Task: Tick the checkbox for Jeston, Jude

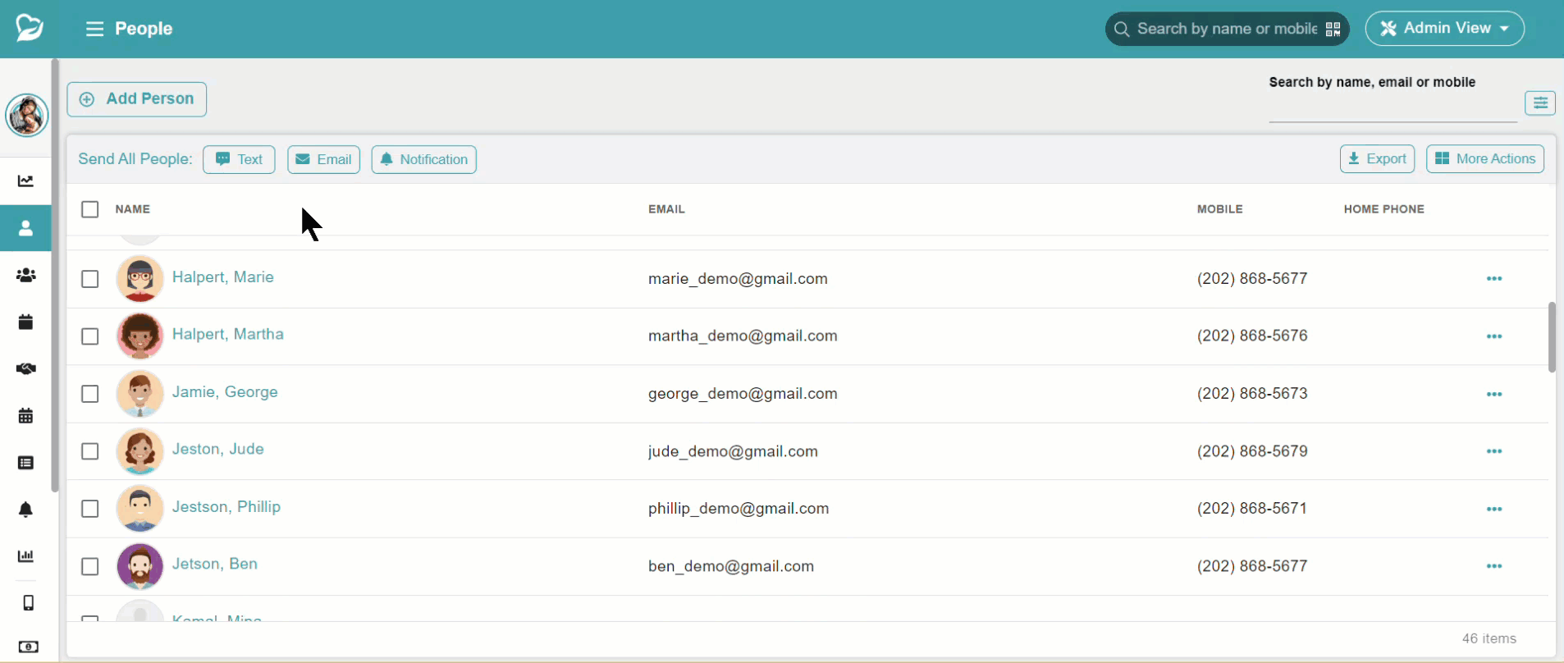Action: tap(90, 451)
